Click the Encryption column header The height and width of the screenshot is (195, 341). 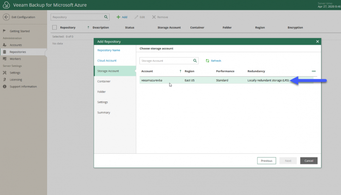coord(295,27)
